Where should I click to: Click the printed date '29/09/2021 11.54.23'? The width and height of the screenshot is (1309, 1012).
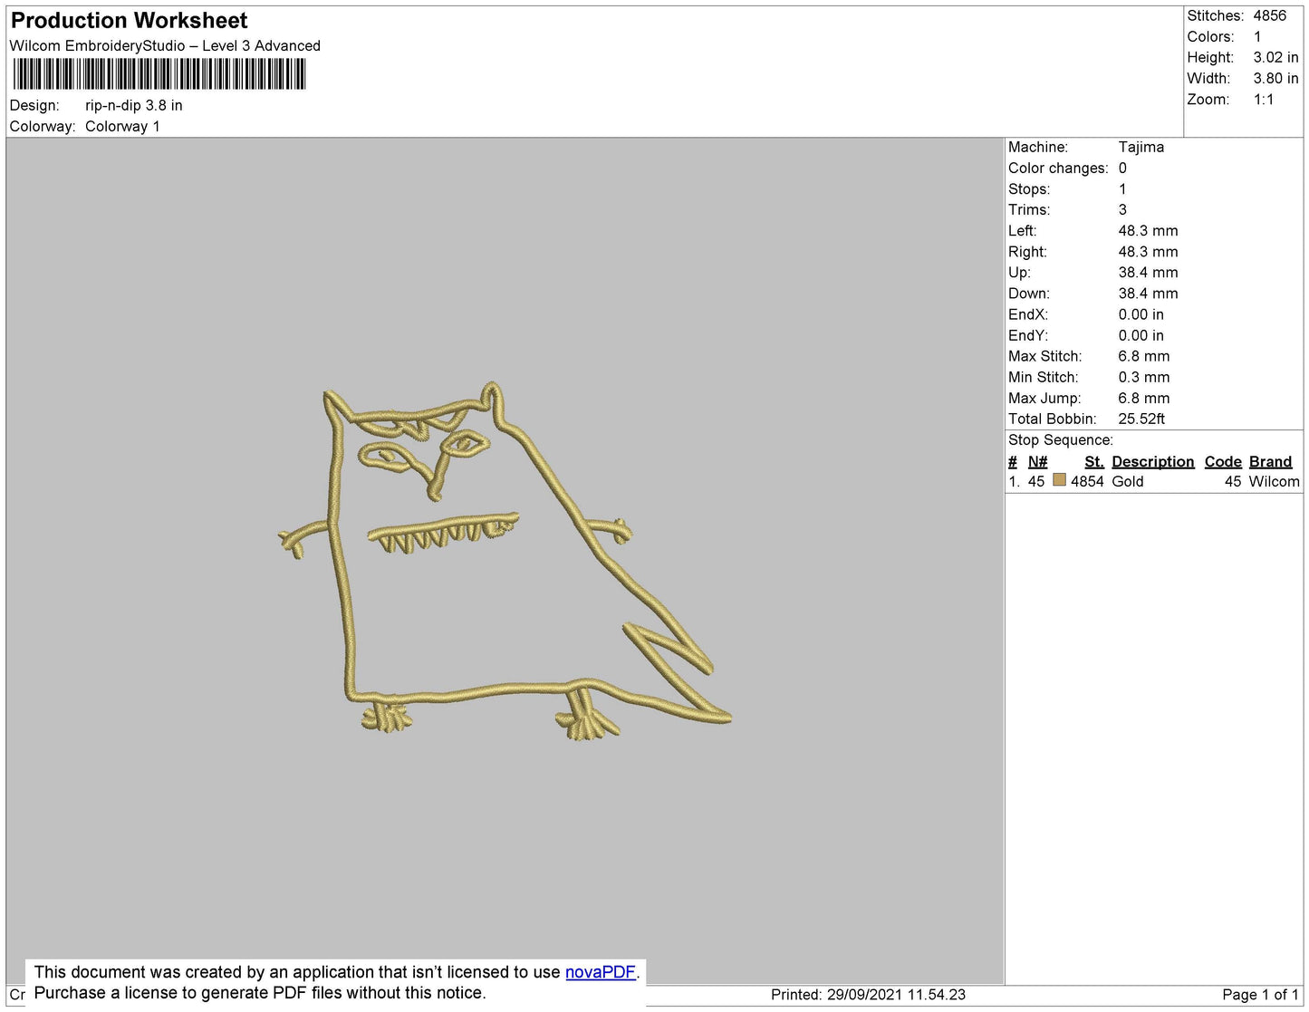pyautogui.click(x=896, y=994)
